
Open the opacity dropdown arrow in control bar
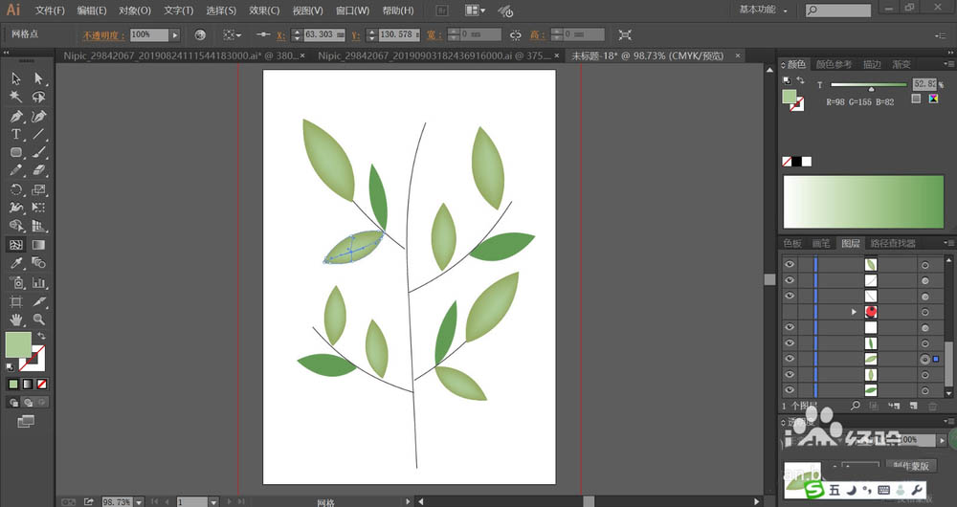[x=175, y=34]
